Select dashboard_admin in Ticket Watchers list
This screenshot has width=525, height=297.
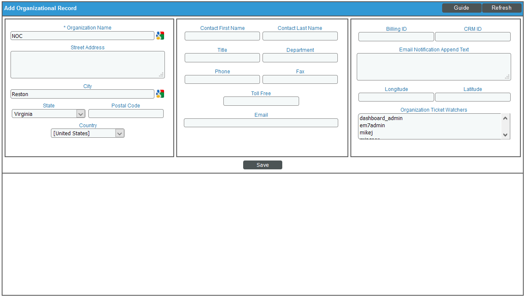coord(430,118)
